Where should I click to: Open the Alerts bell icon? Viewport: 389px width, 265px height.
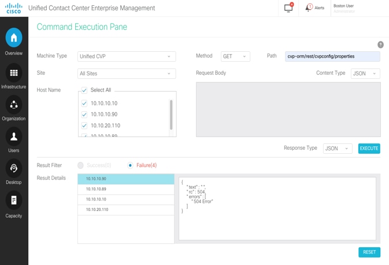(x=309, y=7)
